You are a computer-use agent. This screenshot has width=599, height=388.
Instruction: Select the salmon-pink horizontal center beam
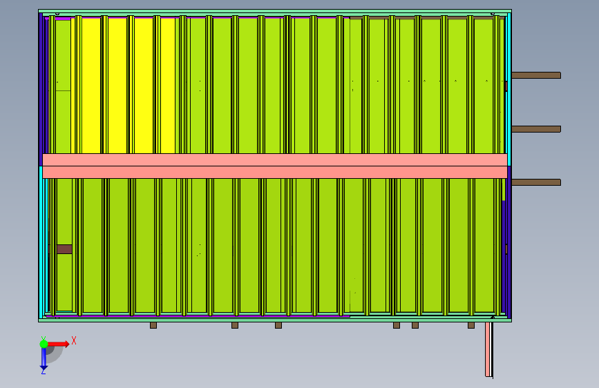pyautogui.click(x=275, y=166)
